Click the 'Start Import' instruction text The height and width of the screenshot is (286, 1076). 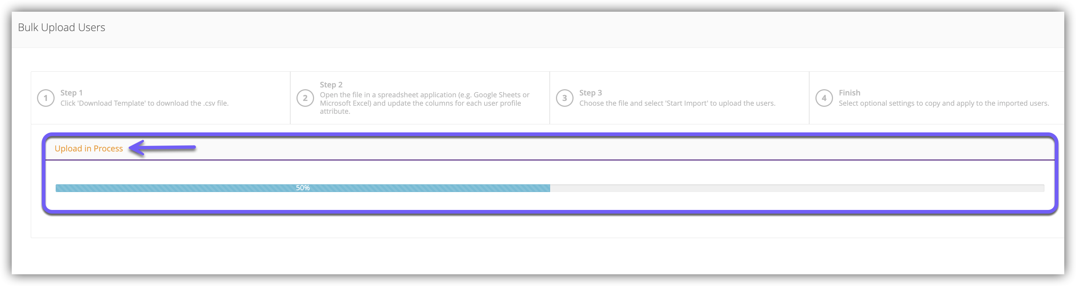click(x=677, y=103)
